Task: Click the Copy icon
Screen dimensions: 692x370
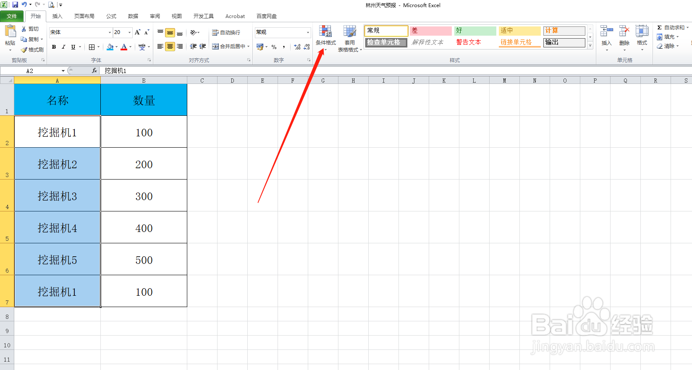Action: click(24, 39)
